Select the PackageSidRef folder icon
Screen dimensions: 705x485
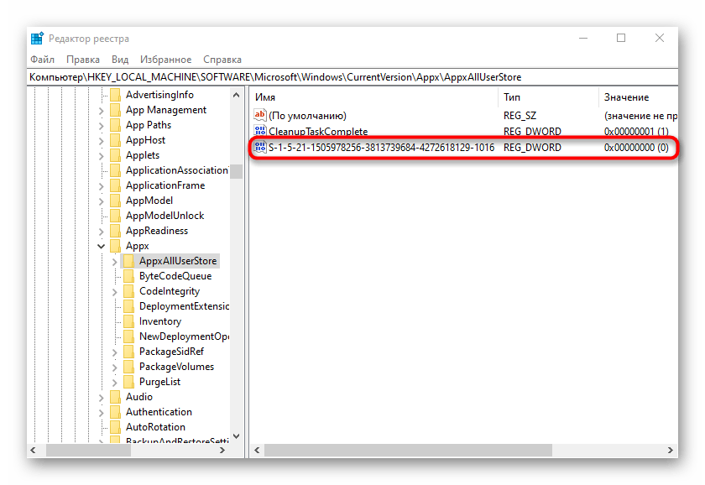(129, 352)
